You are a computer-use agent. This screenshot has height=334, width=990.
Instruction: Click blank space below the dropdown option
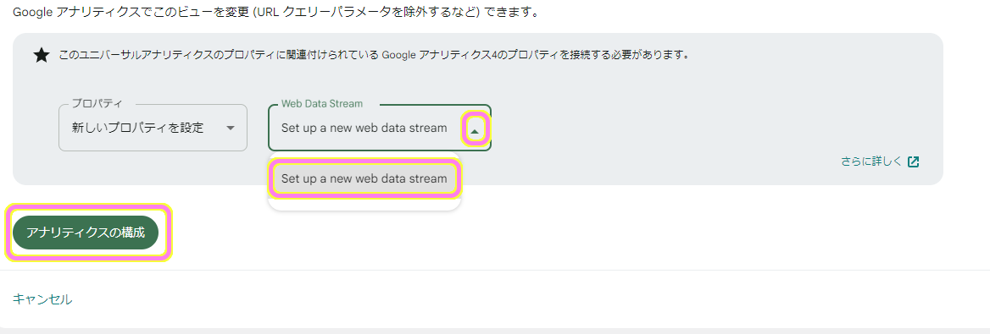tap(364, 203)
